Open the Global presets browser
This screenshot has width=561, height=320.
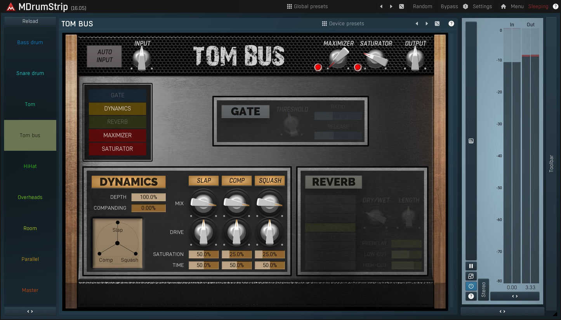point(307,7)
